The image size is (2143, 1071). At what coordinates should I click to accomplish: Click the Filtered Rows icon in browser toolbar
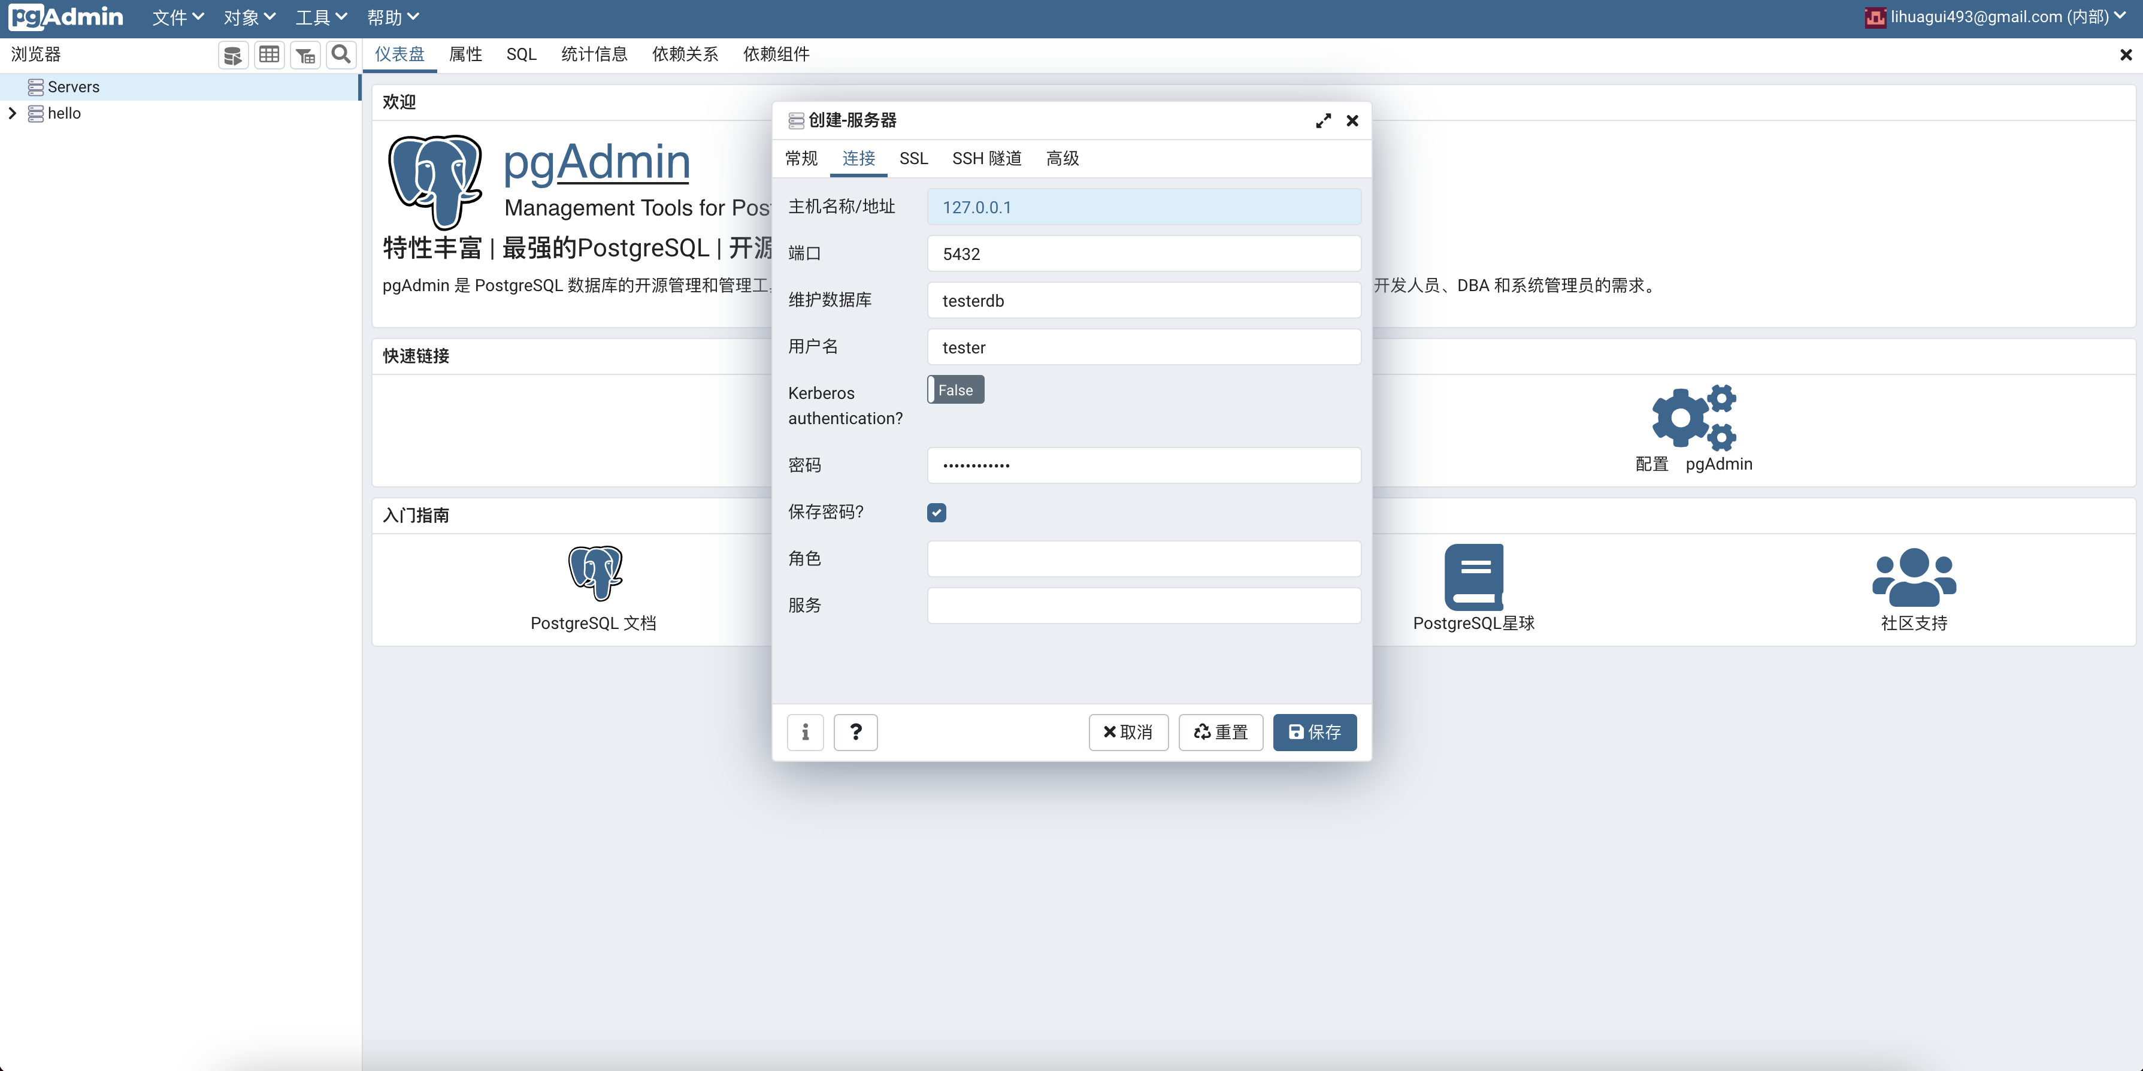coord(305,55)
